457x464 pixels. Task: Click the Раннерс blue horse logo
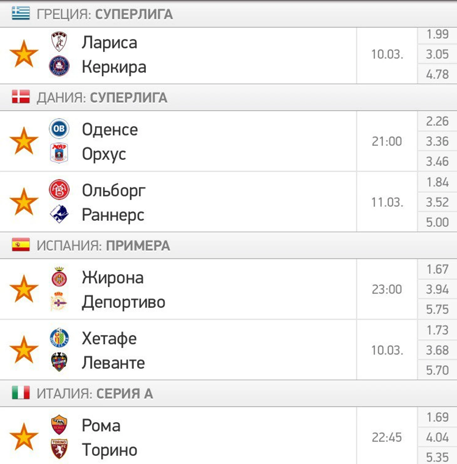(59, 214)
